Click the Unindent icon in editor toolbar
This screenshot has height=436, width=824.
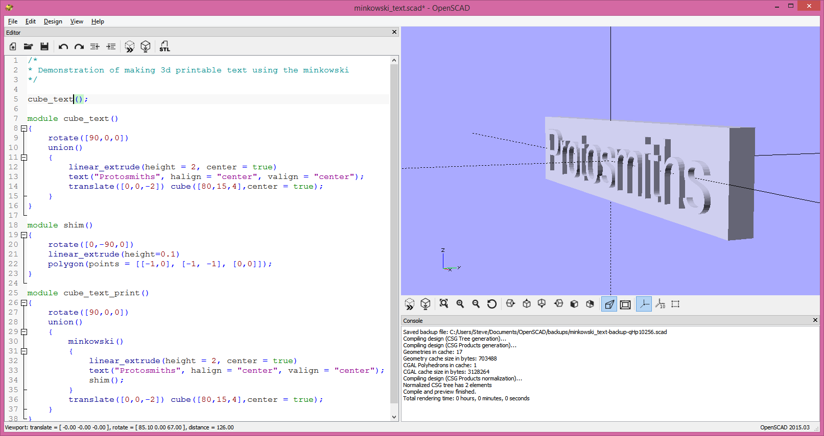(x=95, y=46)
